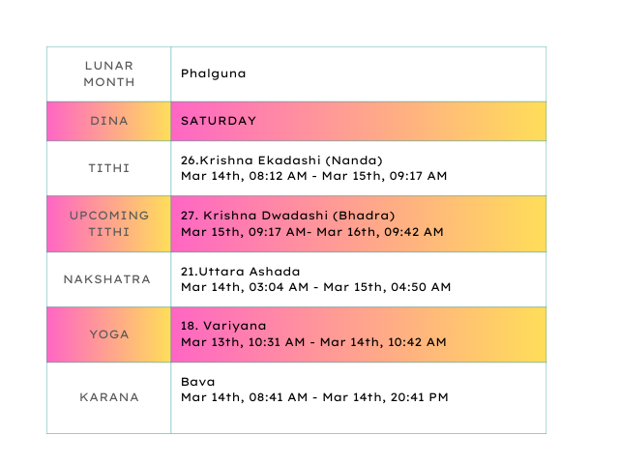Click the Tithi row label
The height and width of the screenshot is (464, 619).
coord(108,168)
